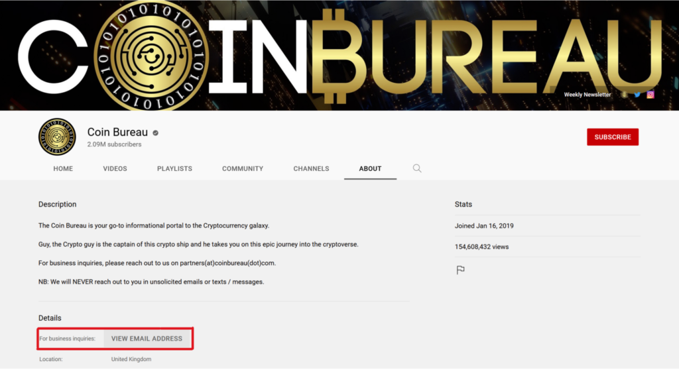679x369 pixels.
Task: Click the gold coin icon beside Weekly Newsletter
Action: pos(624,95)
